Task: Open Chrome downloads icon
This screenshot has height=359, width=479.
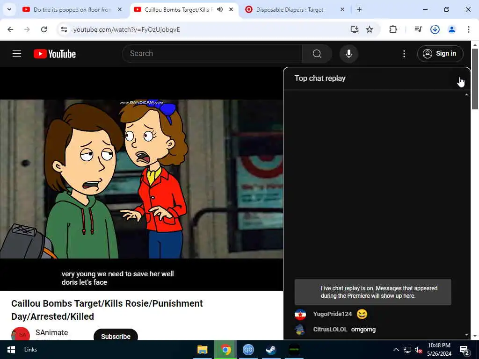Action: pos(435,29)
